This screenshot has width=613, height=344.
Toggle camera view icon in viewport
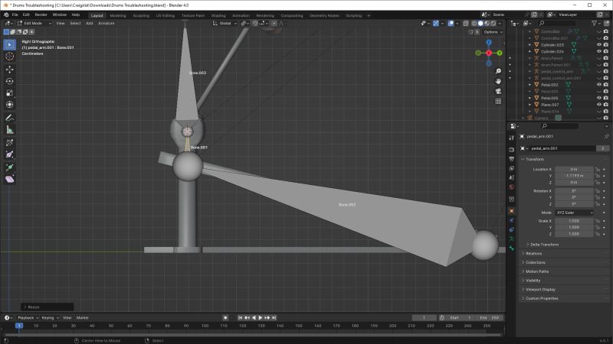(498, 91)
